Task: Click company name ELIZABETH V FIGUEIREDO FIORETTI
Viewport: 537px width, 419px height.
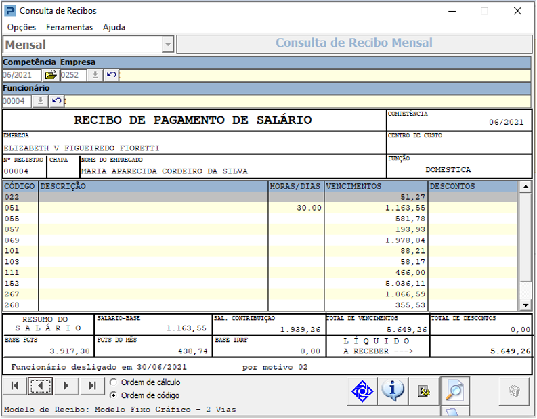Action: point(81,148)
